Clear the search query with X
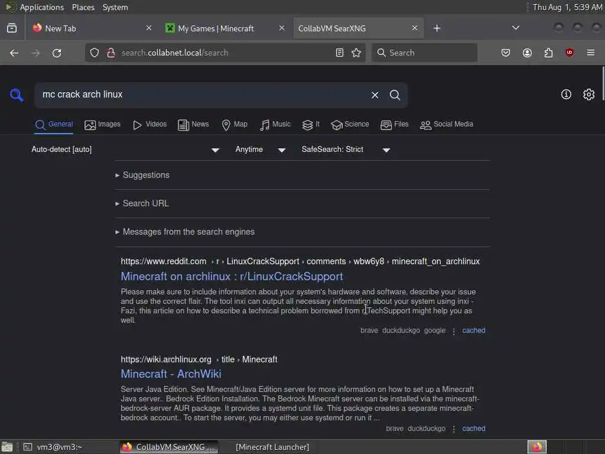The height and width of the screenshot is (454, 605). point(375,95)
